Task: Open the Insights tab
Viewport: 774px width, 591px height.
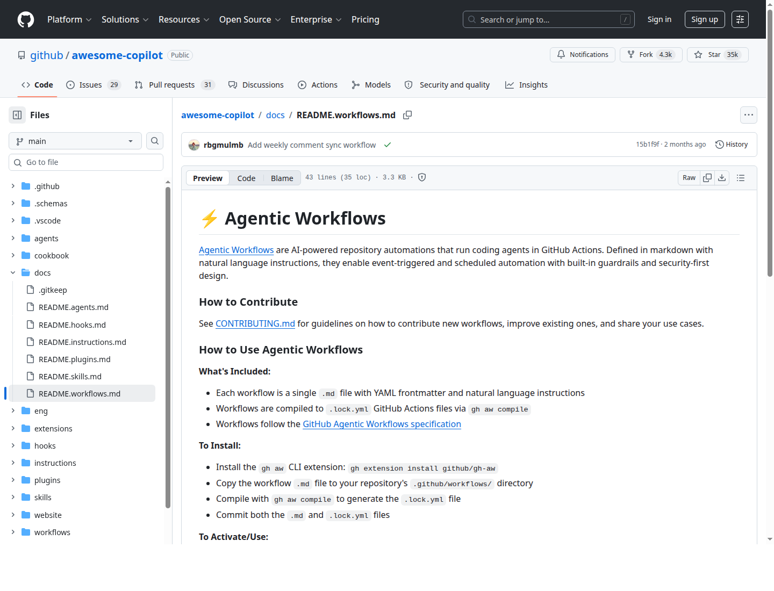Action: [x=526, y=85]
